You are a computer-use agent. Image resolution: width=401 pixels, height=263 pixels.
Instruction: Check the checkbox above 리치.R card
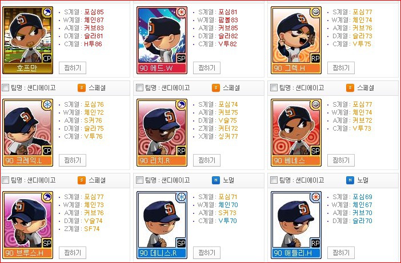pyautogui.click(x=139, y=88)
